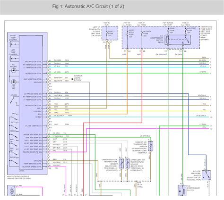Click the 'LT GRN/BLK' label above ambient sensor
The width and height of the screenshot is (224, 200).
coord(145,136)
